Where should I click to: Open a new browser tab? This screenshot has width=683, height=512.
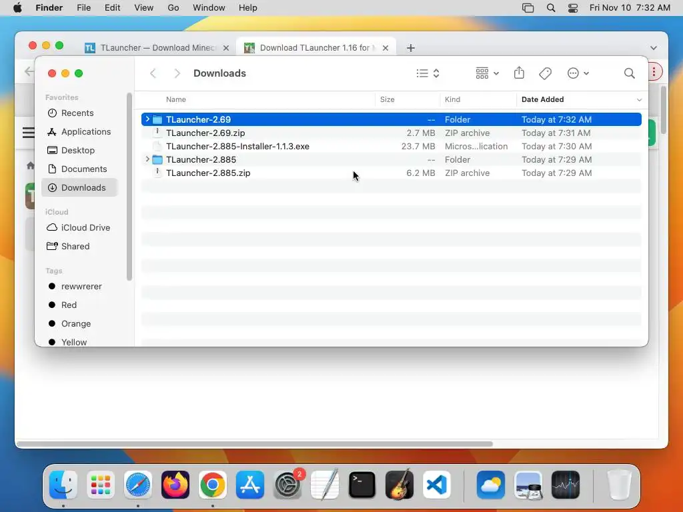tap(411, 48)
